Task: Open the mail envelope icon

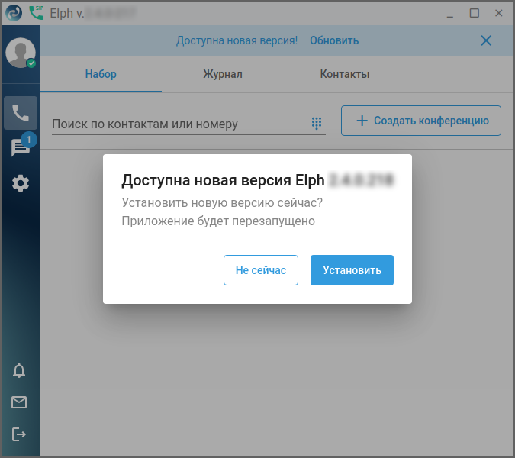Action: tap(19, 402)
